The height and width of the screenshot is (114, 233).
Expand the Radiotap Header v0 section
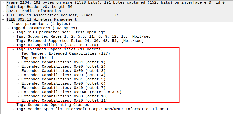click(3, 7)
